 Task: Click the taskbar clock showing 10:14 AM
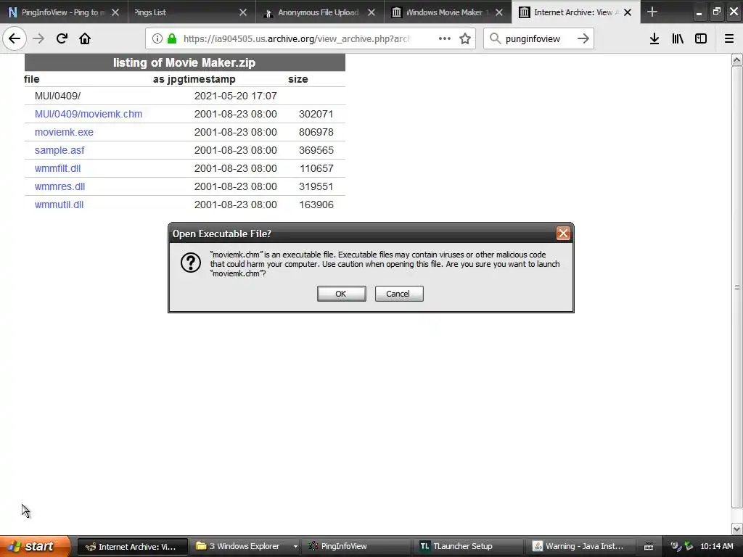click(716, 547)
